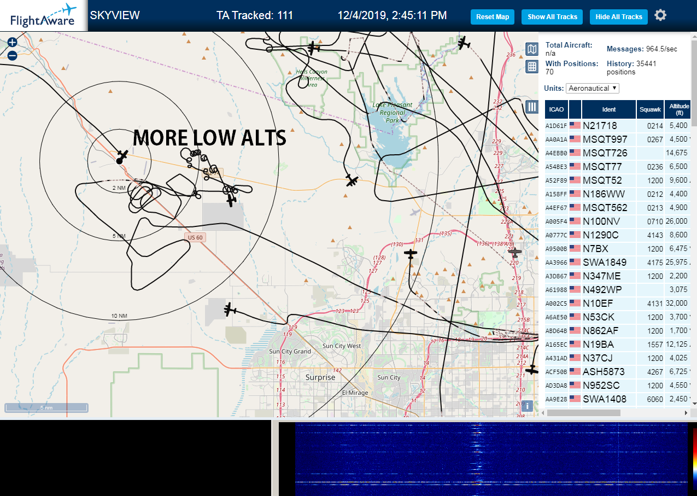The image size is (697, 496).
Task: Select the aircraft icon at map top right
Action: pos(464,43)
